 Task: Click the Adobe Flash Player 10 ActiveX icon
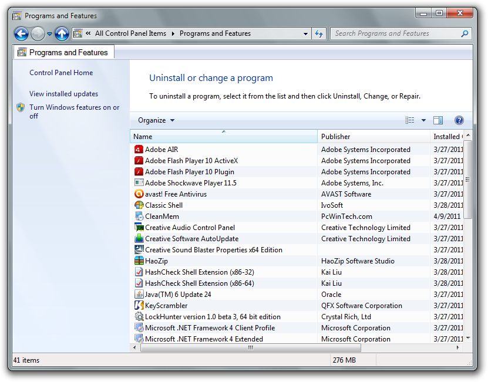[x=139, y=161]
